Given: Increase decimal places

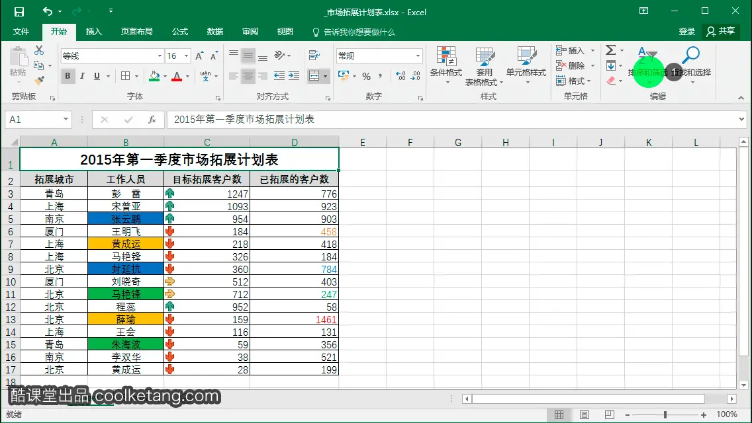Looking at the screenshot, I should pyautogui.click(x=400, y=76).
